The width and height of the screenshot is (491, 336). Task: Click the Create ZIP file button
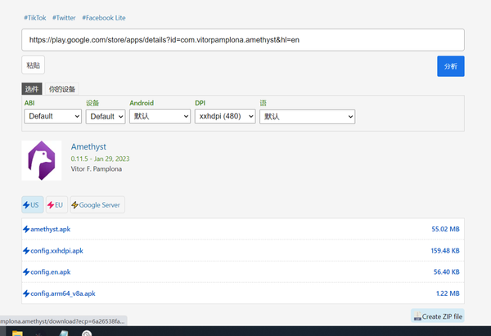tap(438, 316)
